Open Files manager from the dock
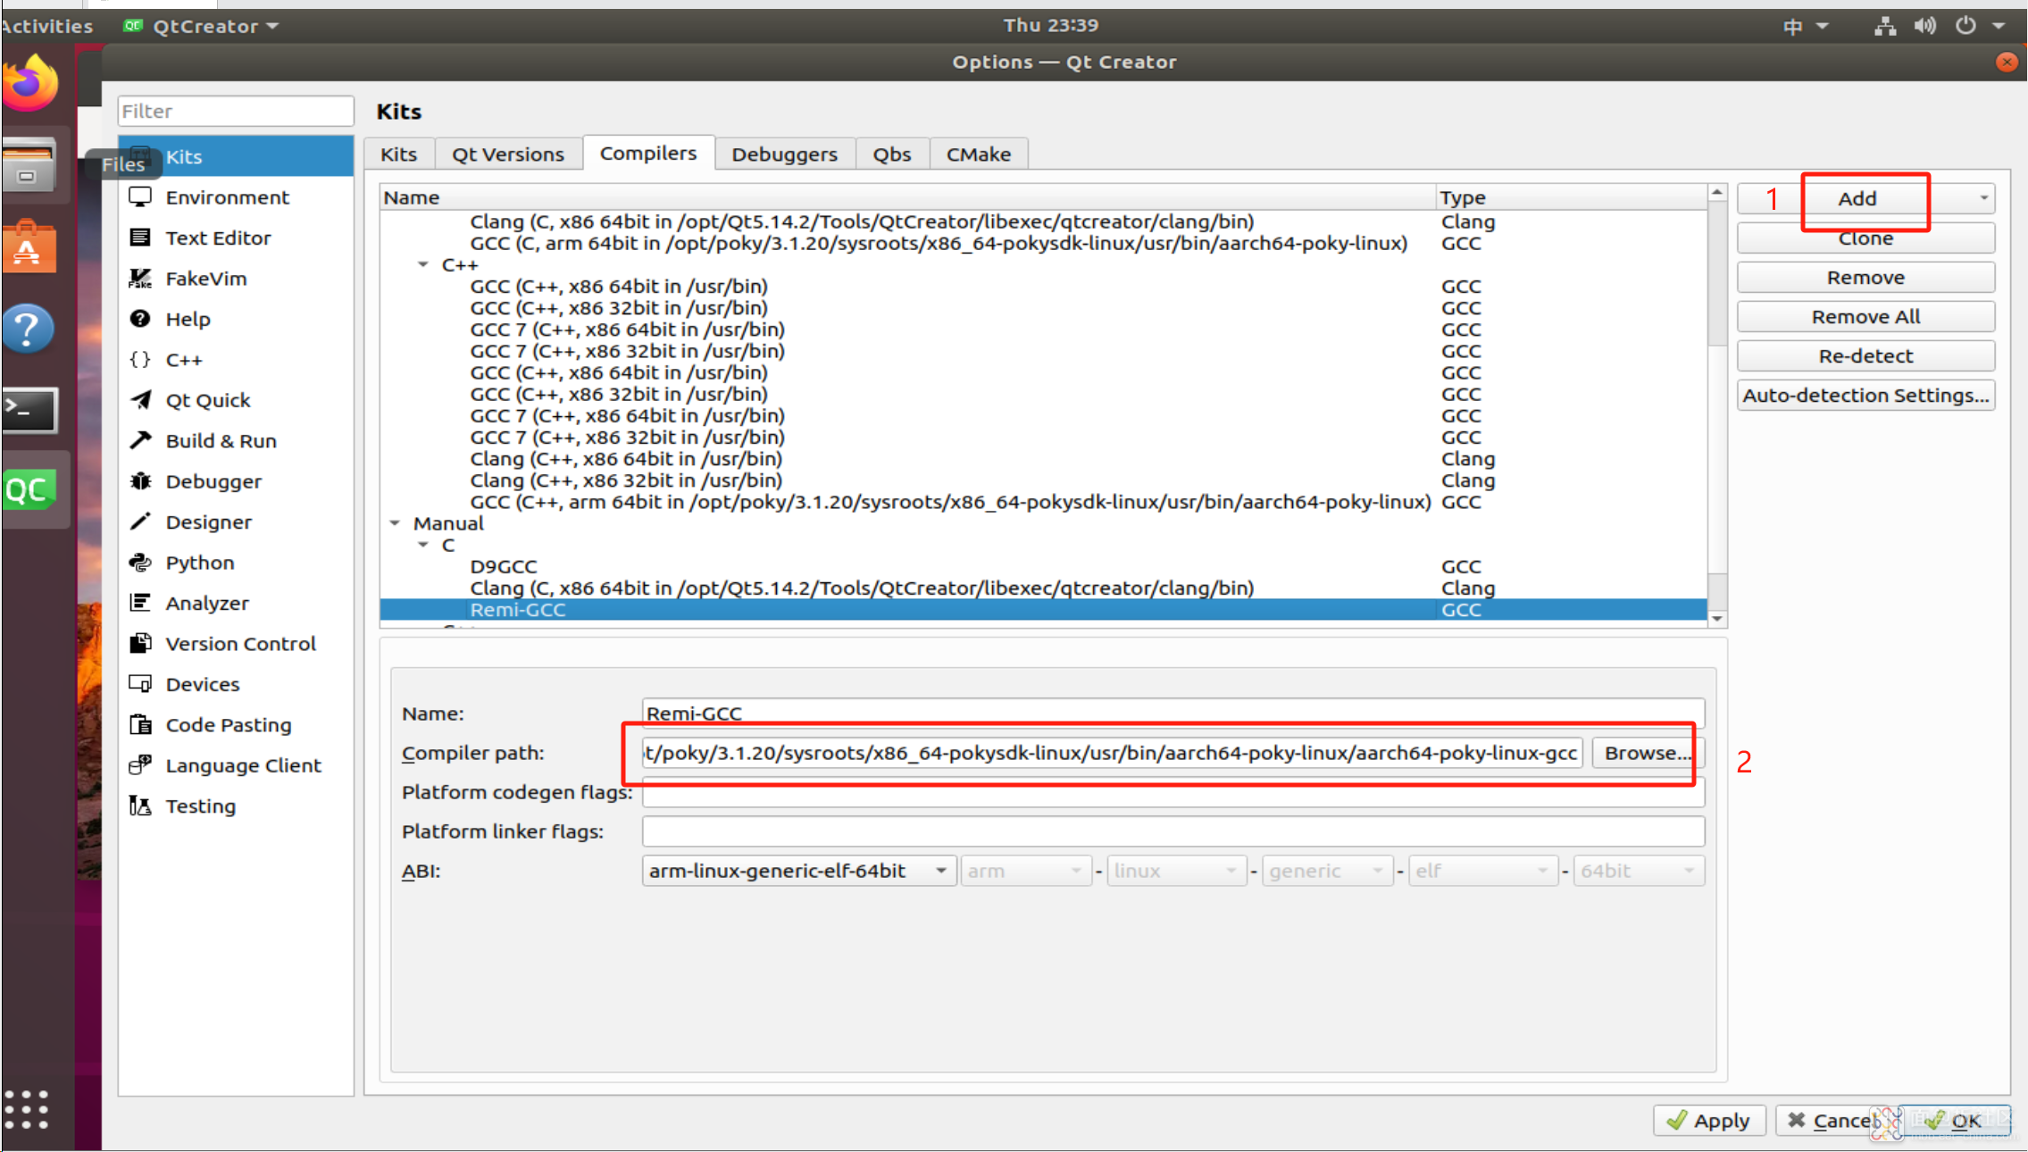 pos(31,166)
